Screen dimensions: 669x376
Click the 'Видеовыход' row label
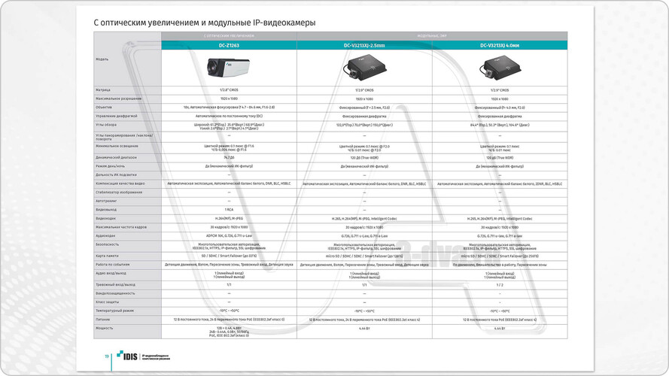click(x=106, y=210)
